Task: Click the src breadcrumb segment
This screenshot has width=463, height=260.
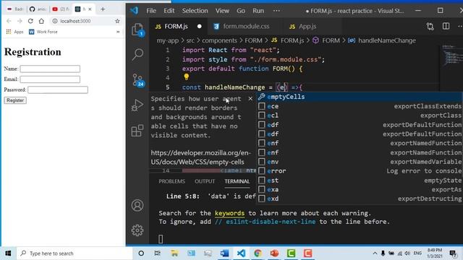Action: pos(190,40)
